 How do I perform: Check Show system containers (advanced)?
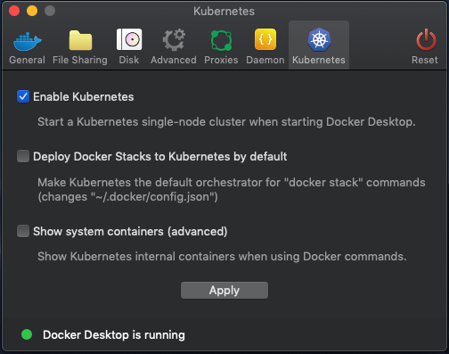(23, 231)
